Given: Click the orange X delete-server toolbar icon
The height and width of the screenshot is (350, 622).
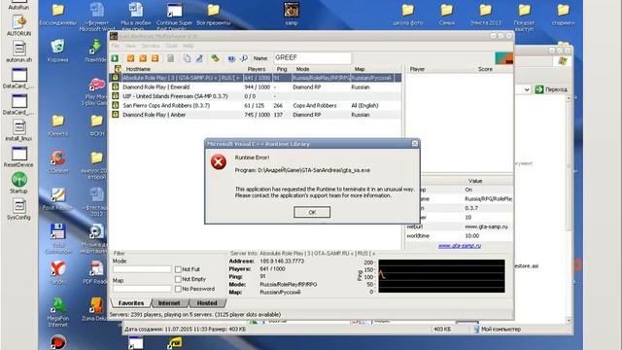Looking at the screenshot, I should [143, 58].
